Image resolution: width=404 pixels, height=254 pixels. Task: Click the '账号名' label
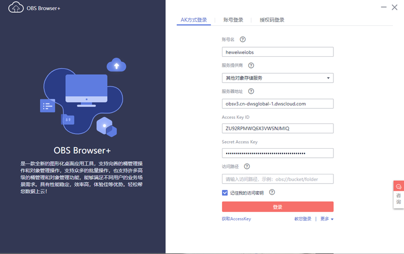pyautogui.click(x=228, y=39)
